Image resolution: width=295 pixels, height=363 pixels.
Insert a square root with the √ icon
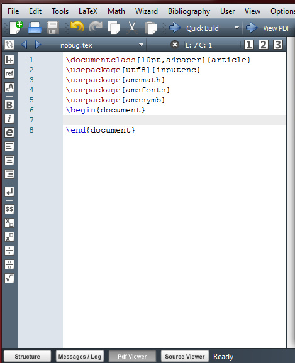click(x=9, y=278)
